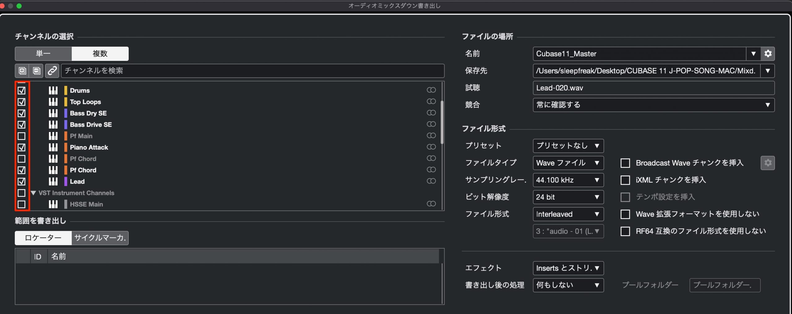This screenshot has height=314, width=792.
Task: Click the expand all channels icon
Action: [22, 71]
